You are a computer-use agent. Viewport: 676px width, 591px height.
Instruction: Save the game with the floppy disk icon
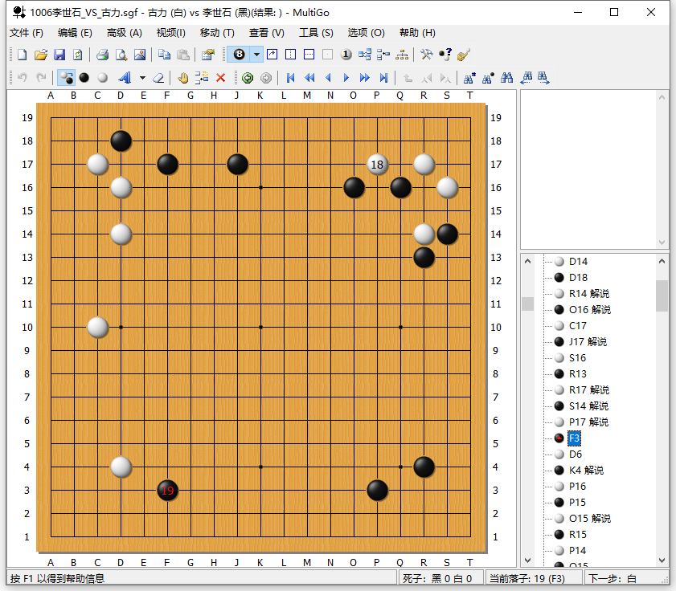click(59, 55)
